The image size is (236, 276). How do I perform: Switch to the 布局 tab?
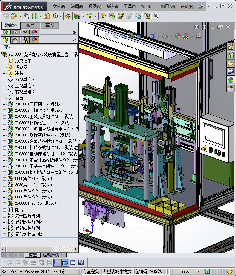point(30,25)
